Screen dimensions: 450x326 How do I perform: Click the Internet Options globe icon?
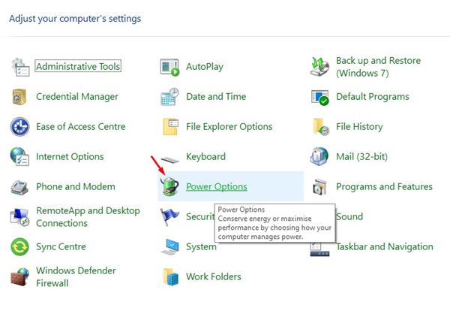point(19,157)
